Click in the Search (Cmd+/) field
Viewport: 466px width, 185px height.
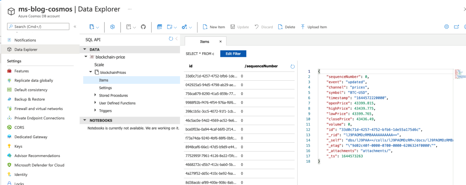click(38, 26)
